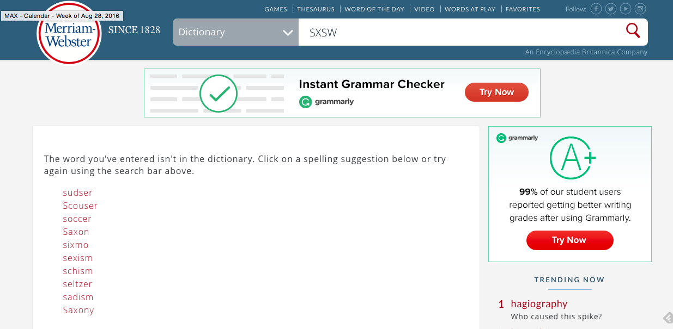The image size is (673, 329).
Task: Open Merriam-Webster Facebook page icon
Action: [597, 9]
